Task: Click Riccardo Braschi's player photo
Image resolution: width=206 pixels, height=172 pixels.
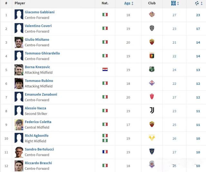Action: click(x=19, y=166)
